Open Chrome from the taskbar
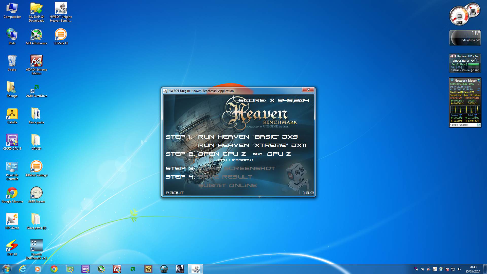 click(x=54, y=269)
